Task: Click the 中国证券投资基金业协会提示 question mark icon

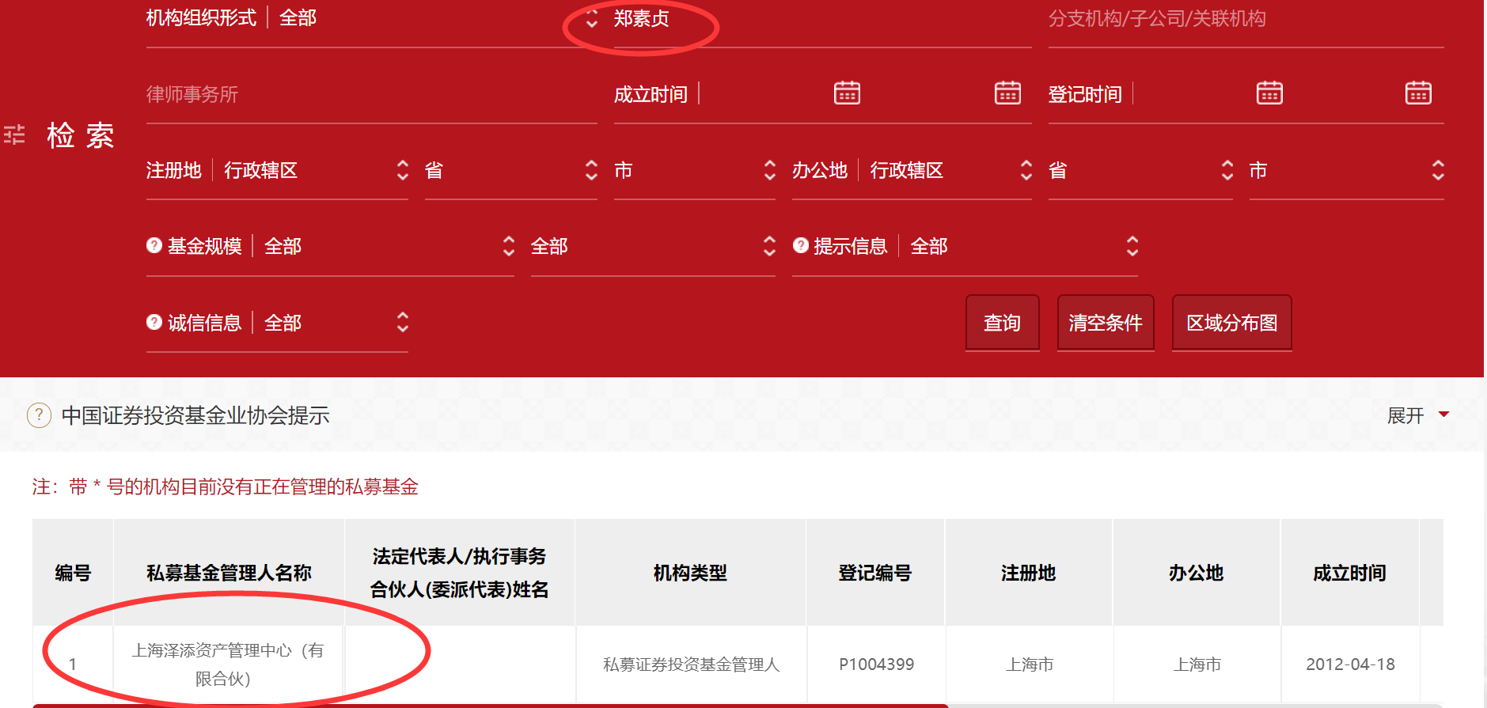Action: [39, 415]
